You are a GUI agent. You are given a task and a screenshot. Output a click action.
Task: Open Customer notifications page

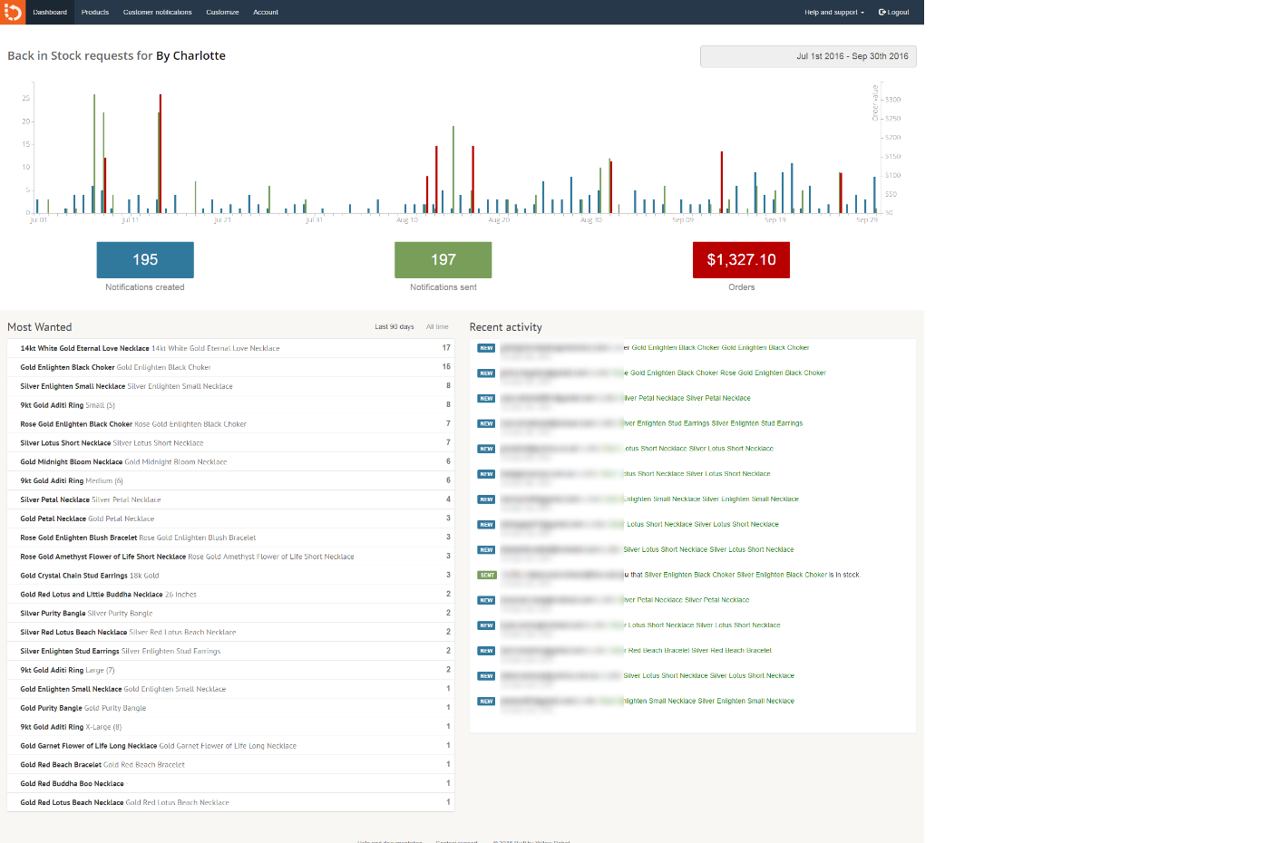pos(158,13)
